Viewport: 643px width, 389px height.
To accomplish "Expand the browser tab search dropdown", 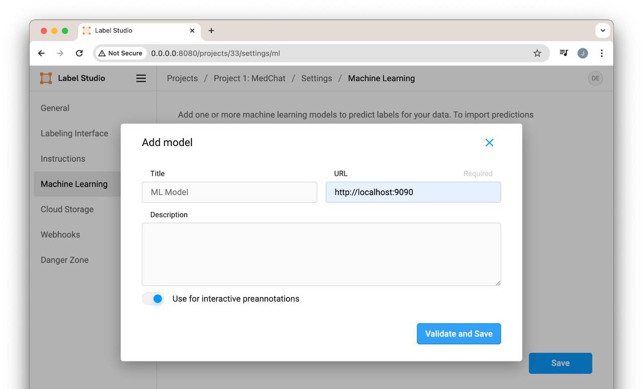I will [x=602, y=31].
